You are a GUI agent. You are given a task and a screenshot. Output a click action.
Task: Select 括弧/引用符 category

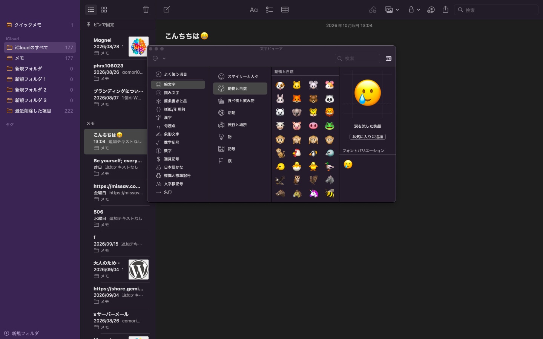tap(178, 109)
